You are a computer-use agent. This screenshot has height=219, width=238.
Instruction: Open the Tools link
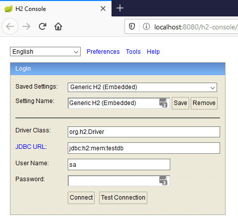[133, 52]
